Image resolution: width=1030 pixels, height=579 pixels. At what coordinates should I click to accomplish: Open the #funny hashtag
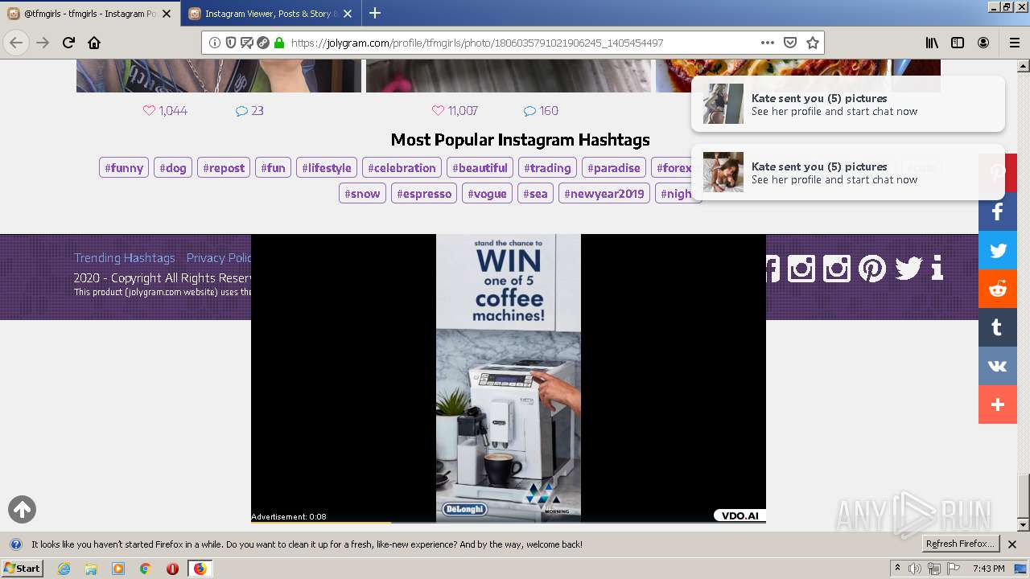tap(124, 167)
